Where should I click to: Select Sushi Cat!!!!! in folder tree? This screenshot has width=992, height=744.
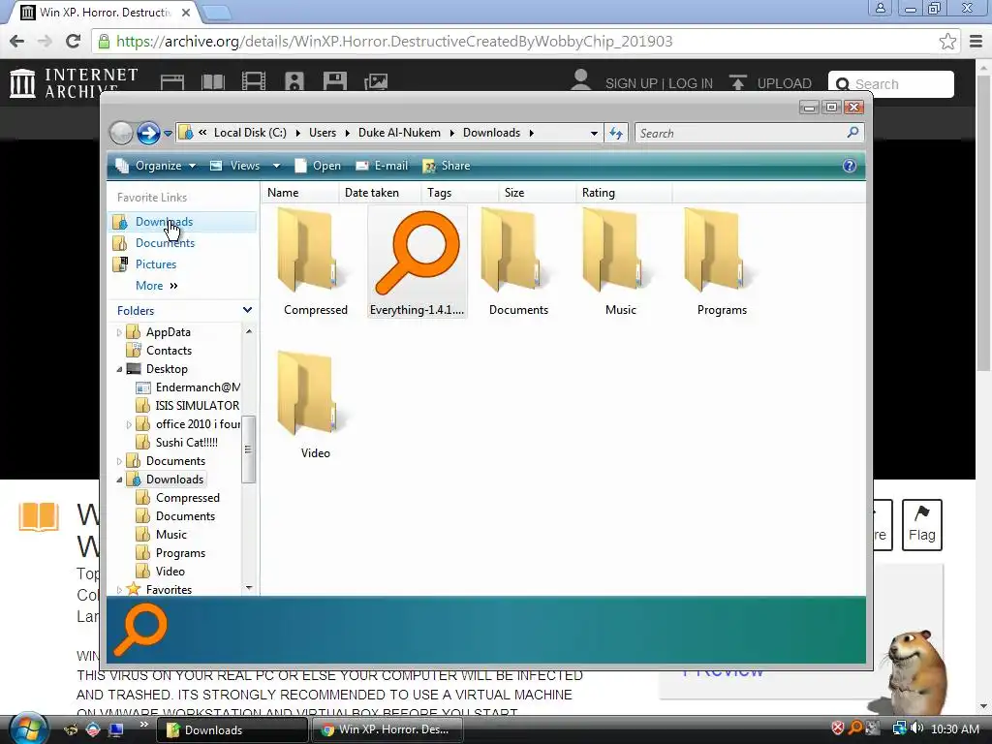coord(186,442)
